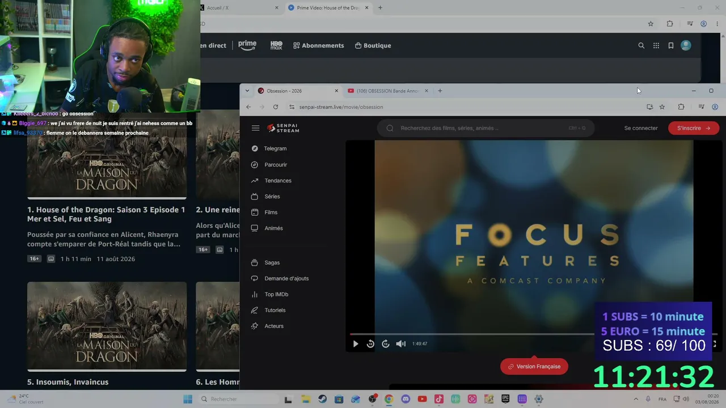Open the install app icon beside senpai-stream URL

click(x=649, y=107)
